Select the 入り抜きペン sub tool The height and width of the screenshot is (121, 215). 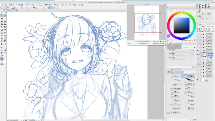pyautogui.click(x=174, y=100)
